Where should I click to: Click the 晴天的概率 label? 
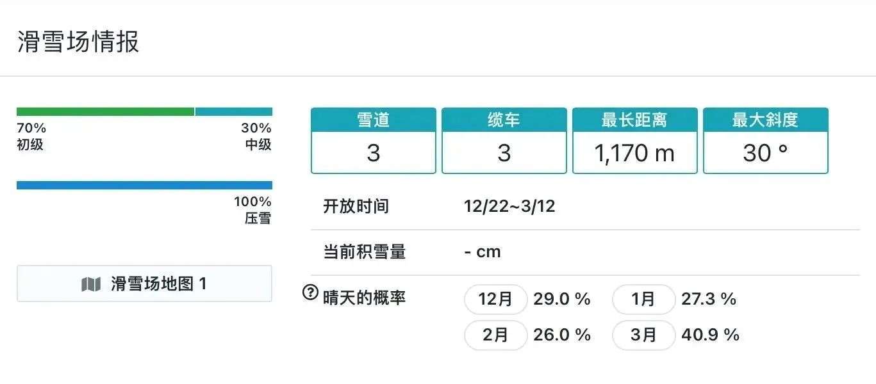[x=364, y=298]
